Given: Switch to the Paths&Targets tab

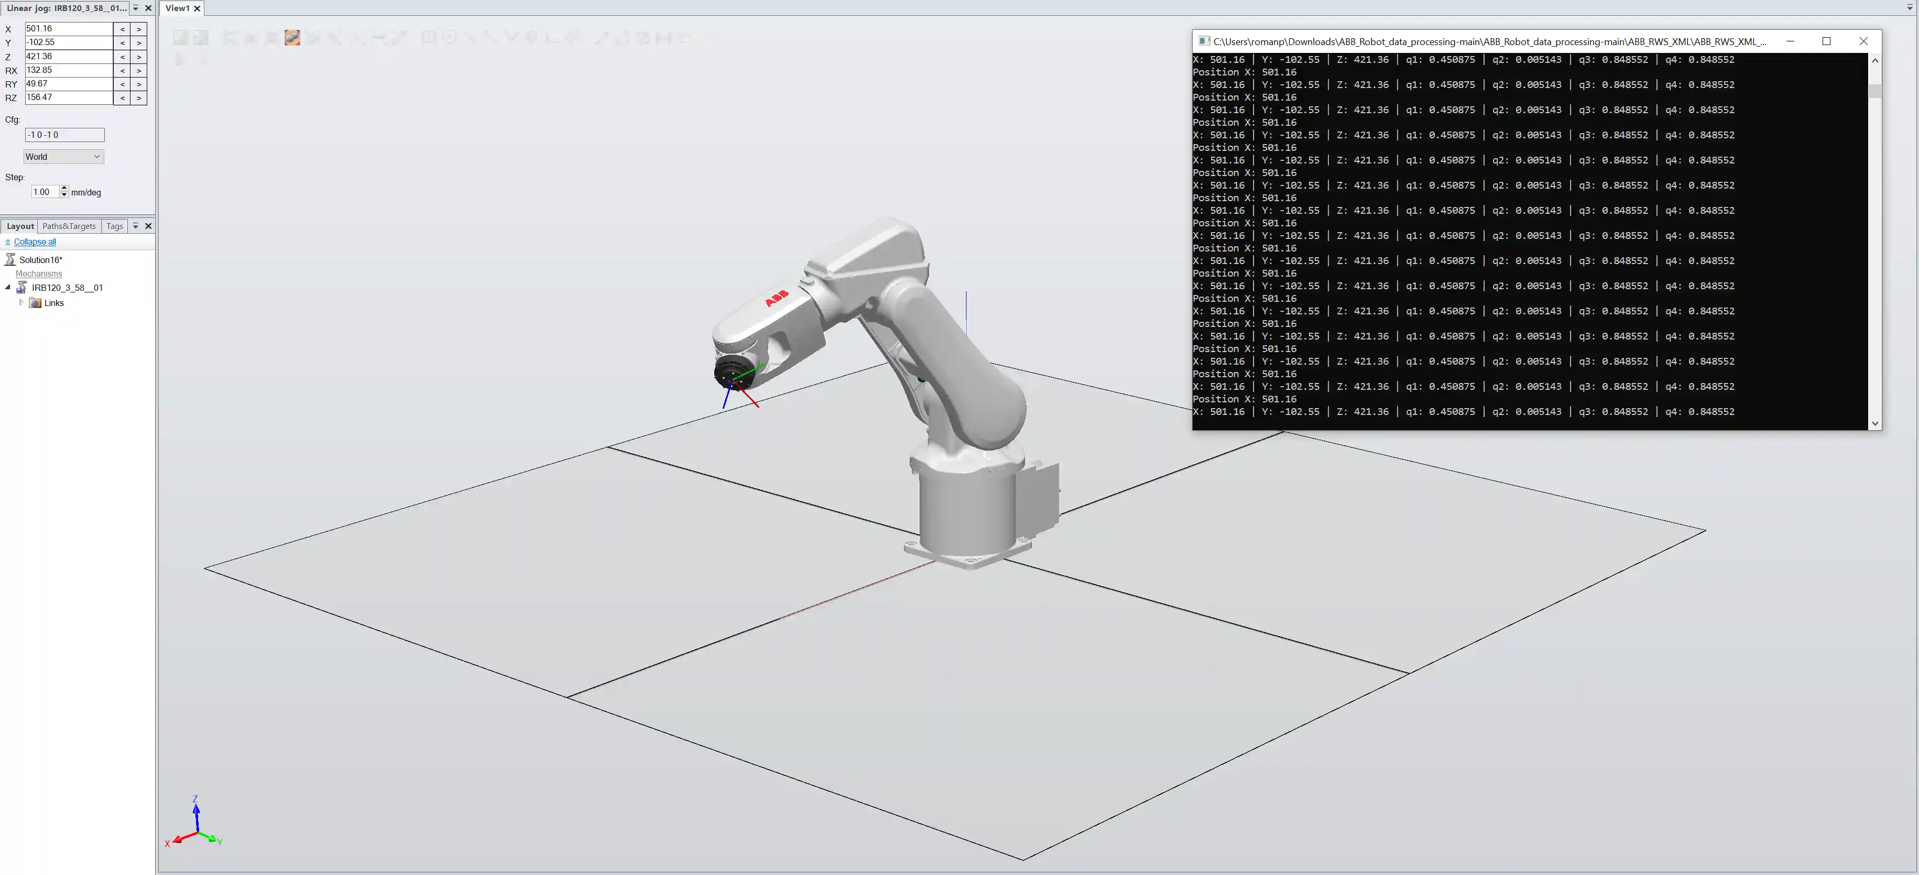Looking at the screenshot, I should pyautogui.click(x=69, y=226).
